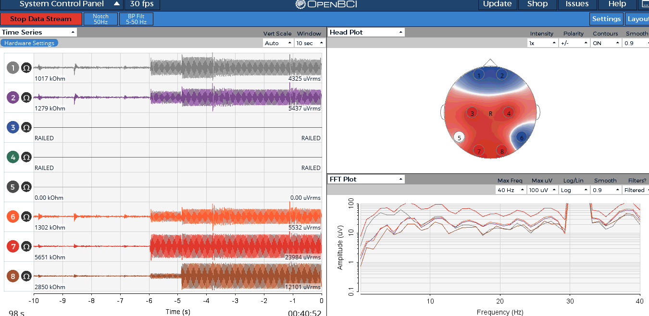Toggle channel 1 number button
The image size is (649, 316).
tap(13, 68)
